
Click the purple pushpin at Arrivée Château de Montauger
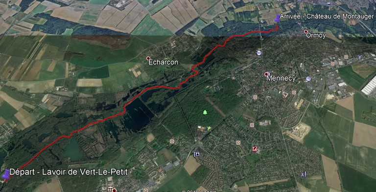coord(277,18)
